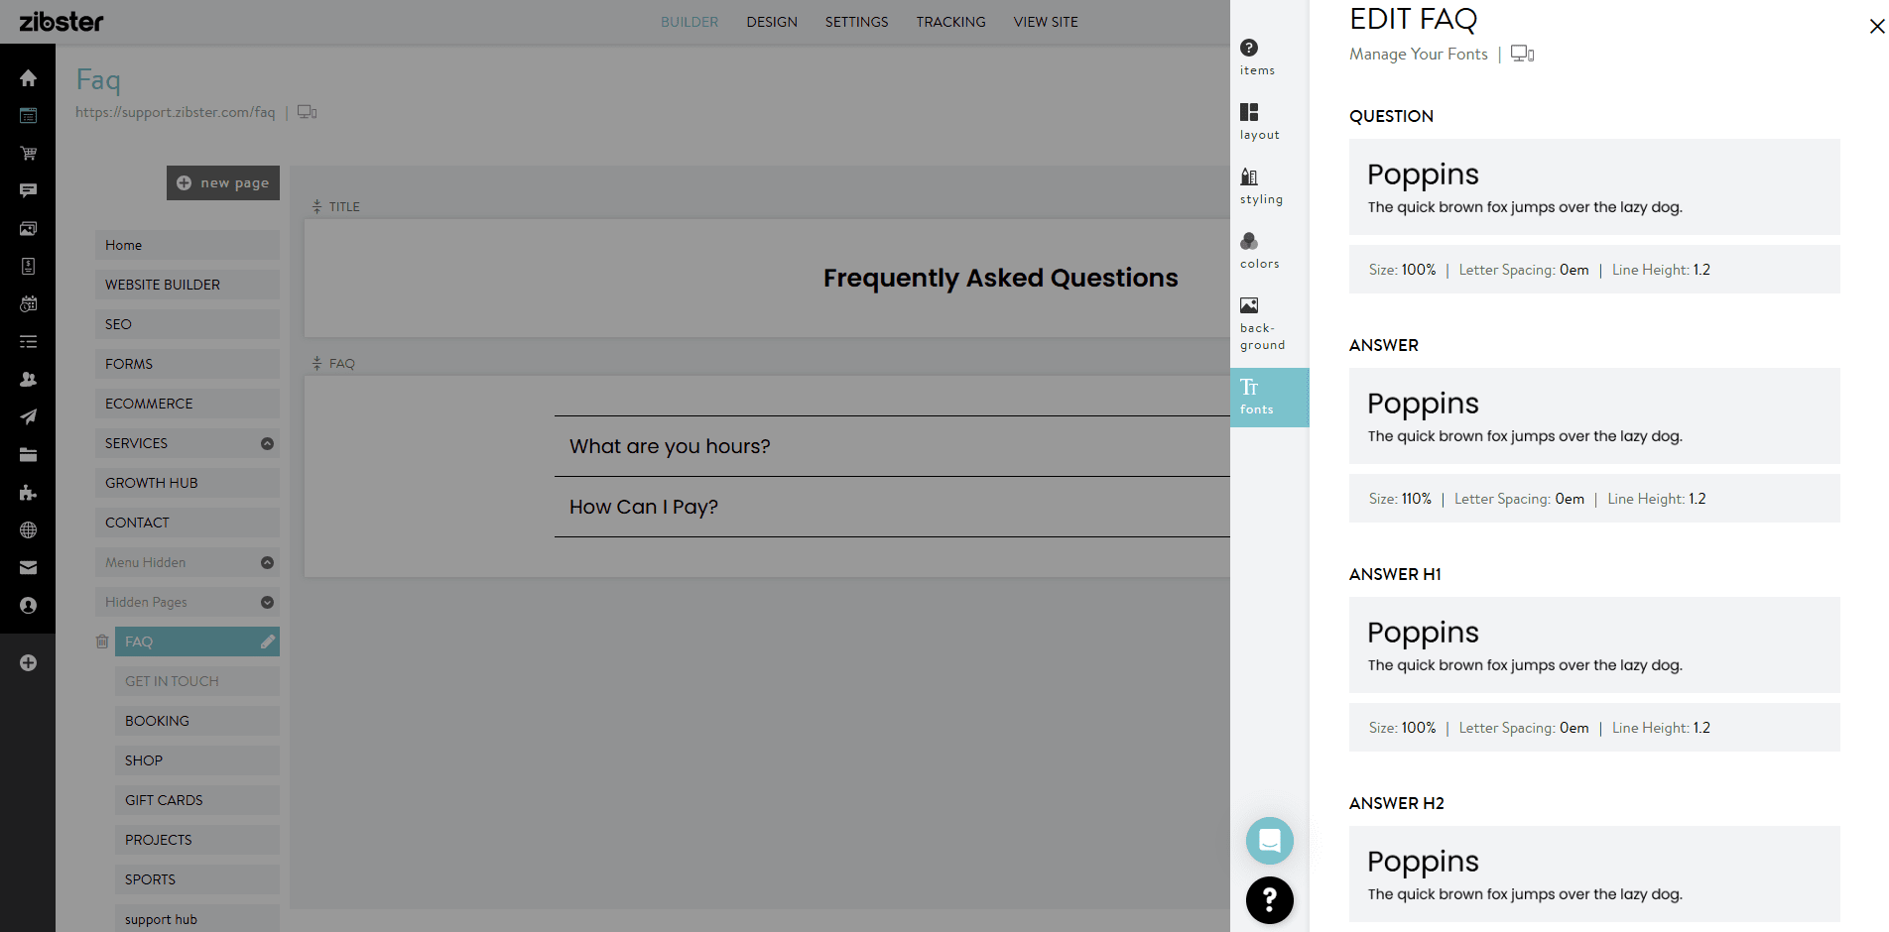Click the chat bubble sidebar icon
The width and height of the screenshot is (1889, 932).
28,190
